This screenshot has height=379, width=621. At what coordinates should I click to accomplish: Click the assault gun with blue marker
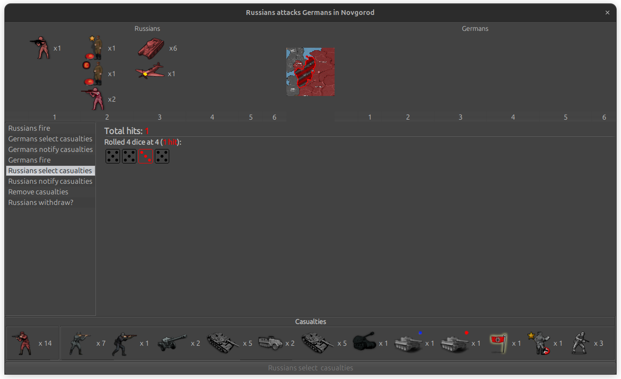[x=407, y=343]
